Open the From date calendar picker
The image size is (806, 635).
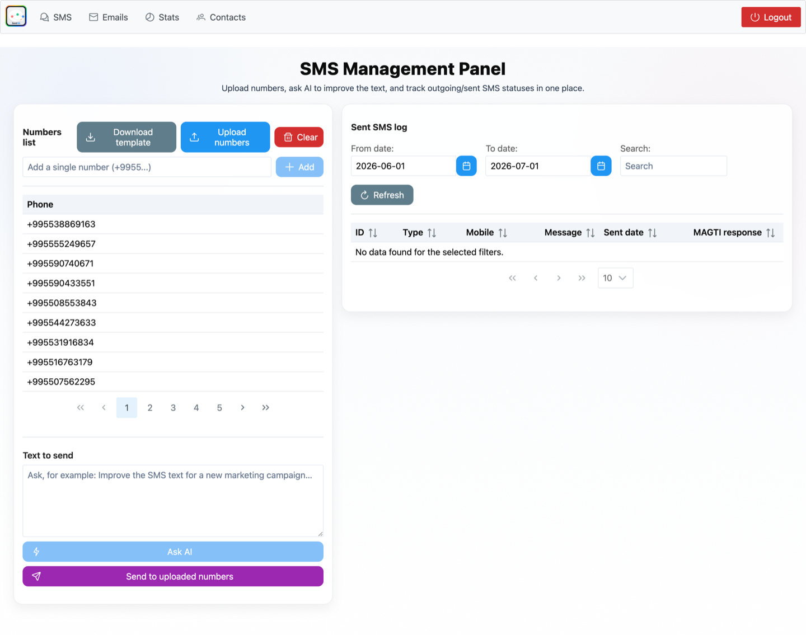(466, 166)
